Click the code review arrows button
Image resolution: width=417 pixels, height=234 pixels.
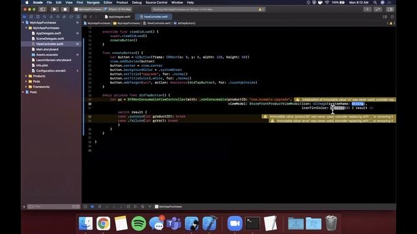pos(378,9)
